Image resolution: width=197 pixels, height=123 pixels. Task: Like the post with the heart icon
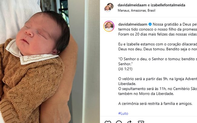[108, 122]
